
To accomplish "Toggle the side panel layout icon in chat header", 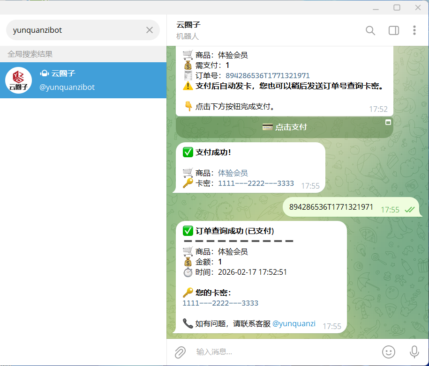I will [393, 30].
